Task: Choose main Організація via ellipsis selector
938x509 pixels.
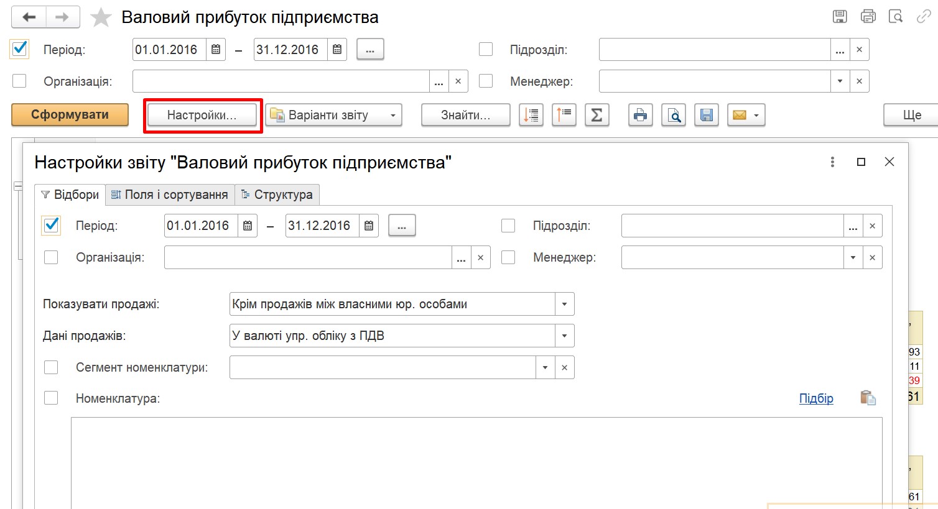Action: click(x=439, y=81)
